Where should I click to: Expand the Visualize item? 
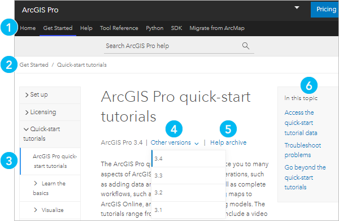(x=50, y=210)
